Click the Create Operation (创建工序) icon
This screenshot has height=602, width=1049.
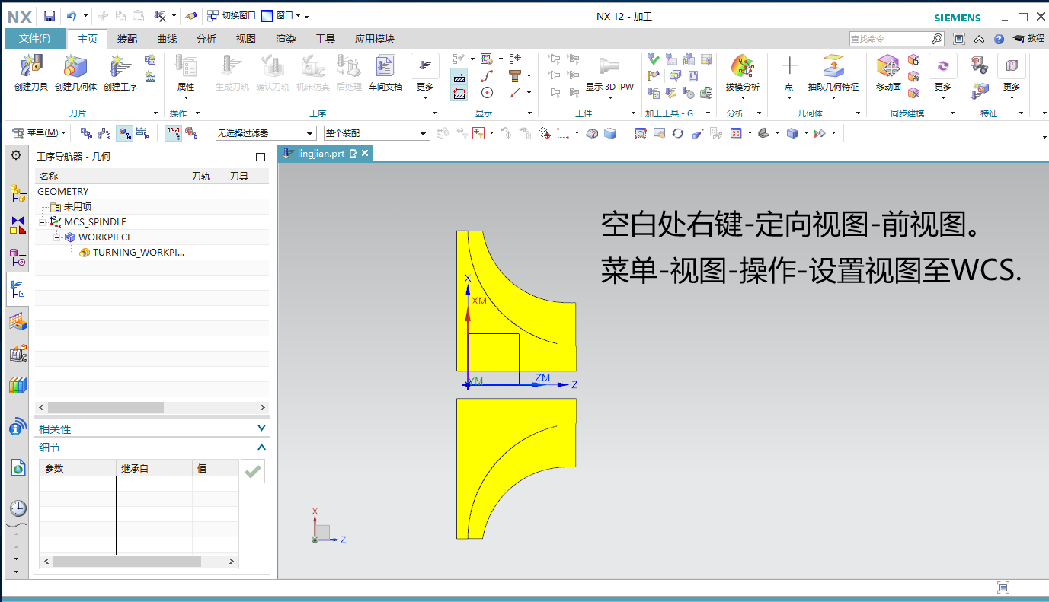tap(120, 67)
